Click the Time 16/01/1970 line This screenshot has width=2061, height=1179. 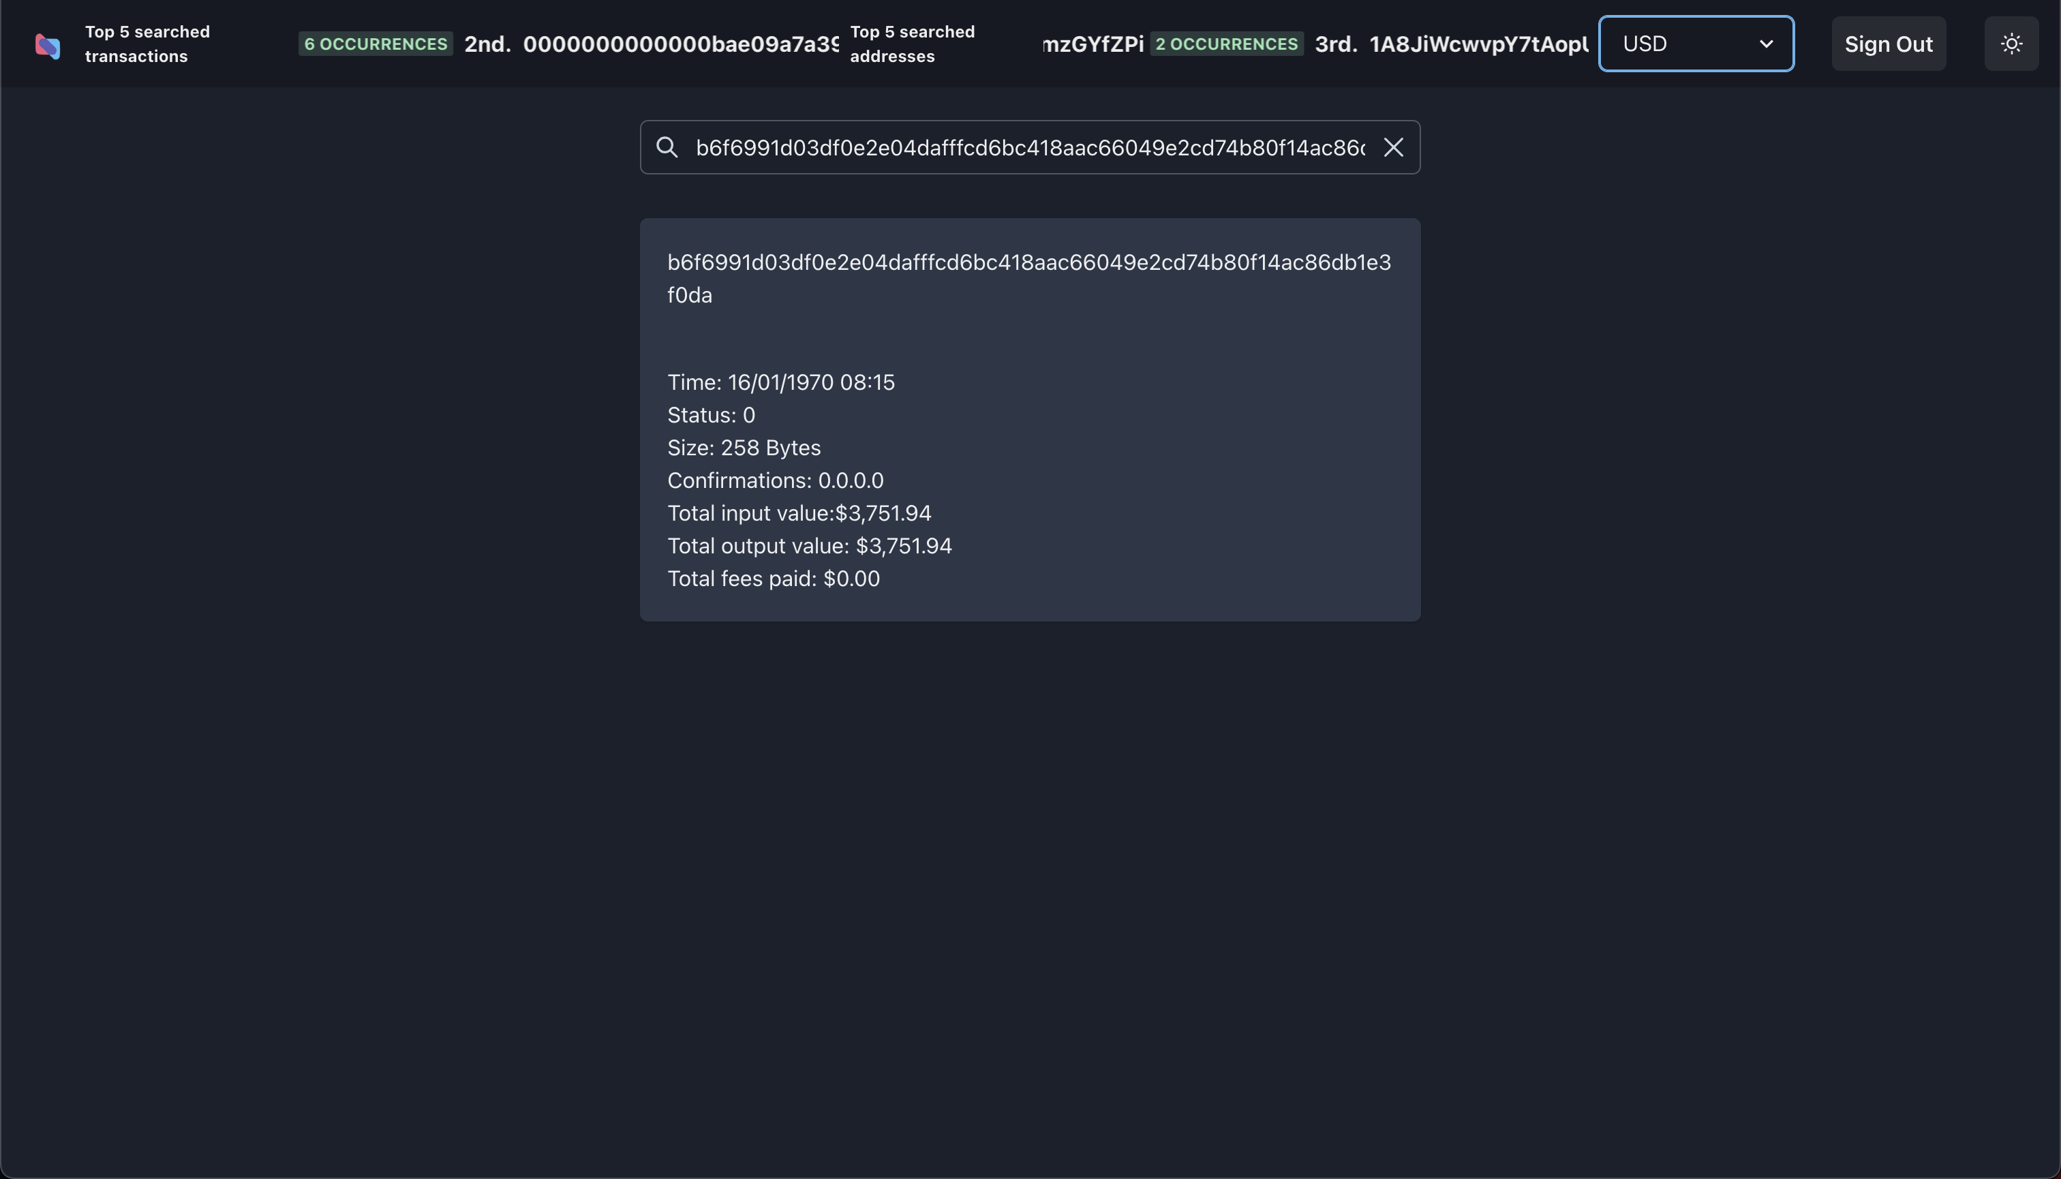(x=780, y=382)
